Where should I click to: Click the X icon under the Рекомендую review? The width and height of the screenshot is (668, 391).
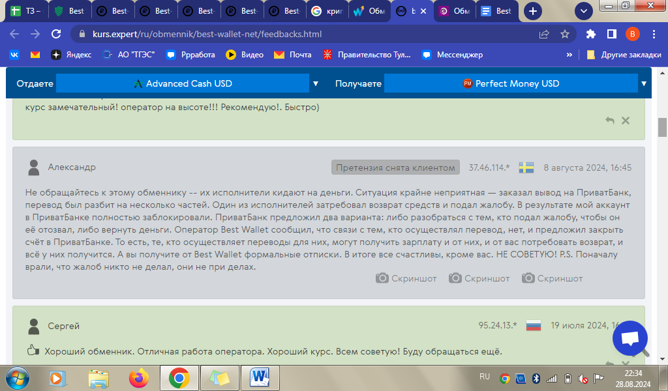tap(626, 121)
